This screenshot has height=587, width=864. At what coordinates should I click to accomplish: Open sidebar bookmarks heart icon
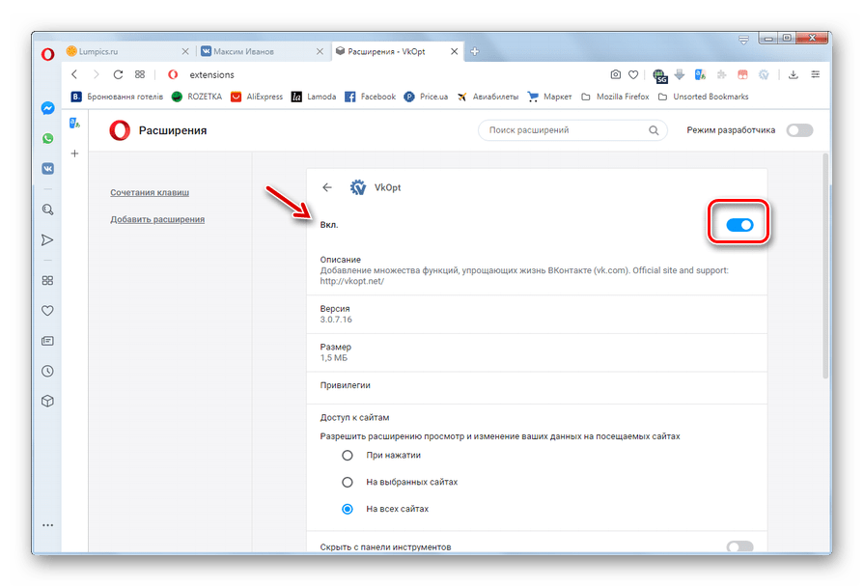click(x=48, y=311)
